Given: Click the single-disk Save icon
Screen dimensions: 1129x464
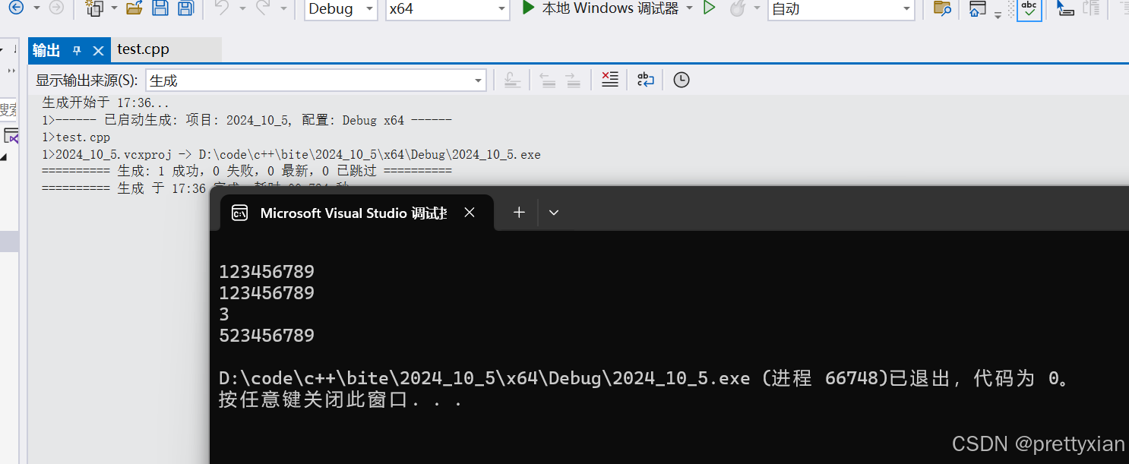Looking at the screenshot, I should 160,8.
